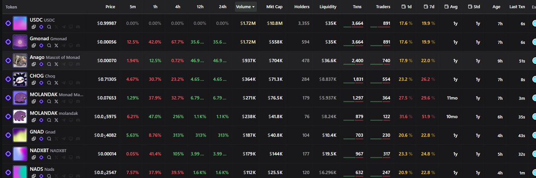
Task: Click the search magnifier under USDC
Action: [49, 27]
